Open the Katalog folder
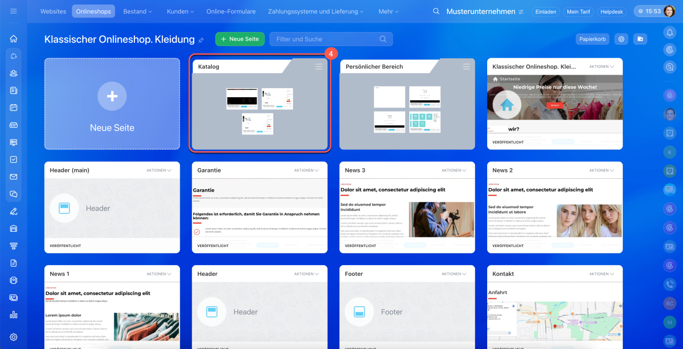The height and width of the screenshot is (349, 683). point(260,104)
